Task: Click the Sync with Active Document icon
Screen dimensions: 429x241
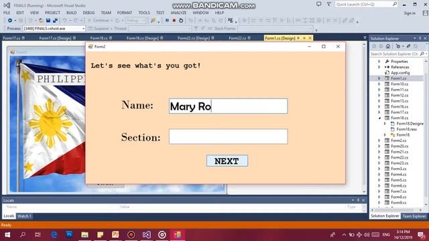Action: [408, 46]
